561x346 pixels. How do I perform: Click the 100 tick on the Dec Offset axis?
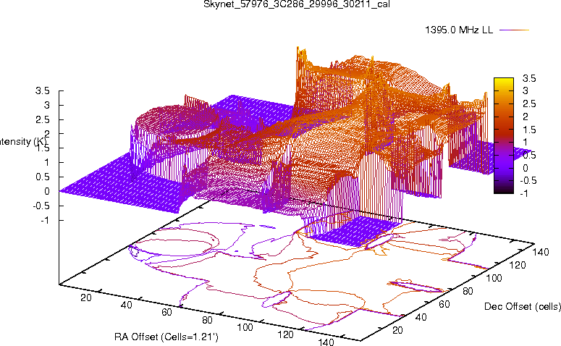(494, 278)
